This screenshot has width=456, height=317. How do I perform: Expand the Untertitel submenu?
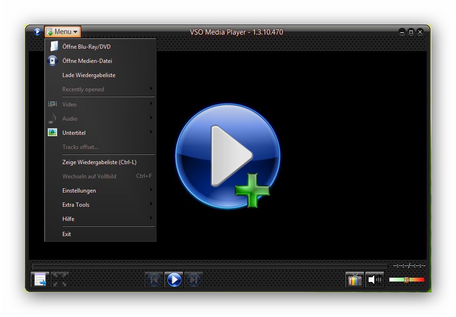100,133
